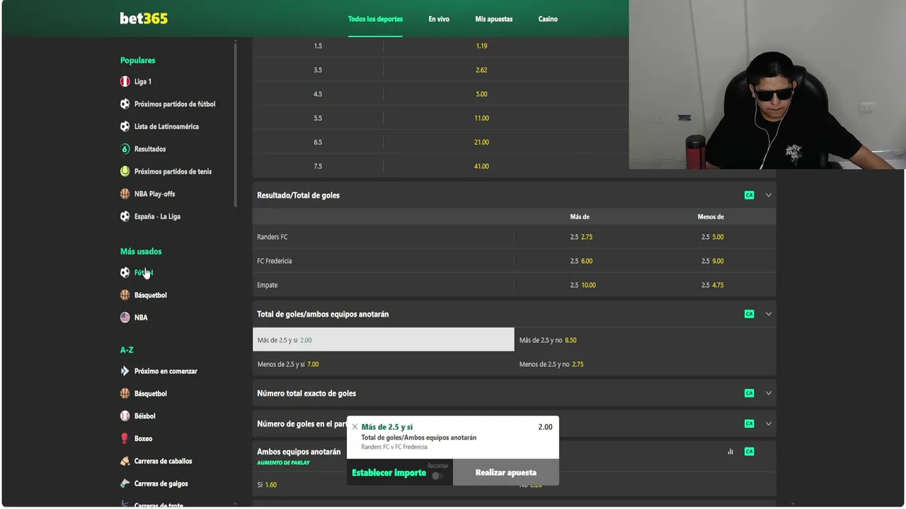Open the NBA Play-offs link
This screenshot has width=906, height=509.
click(154, 194)
